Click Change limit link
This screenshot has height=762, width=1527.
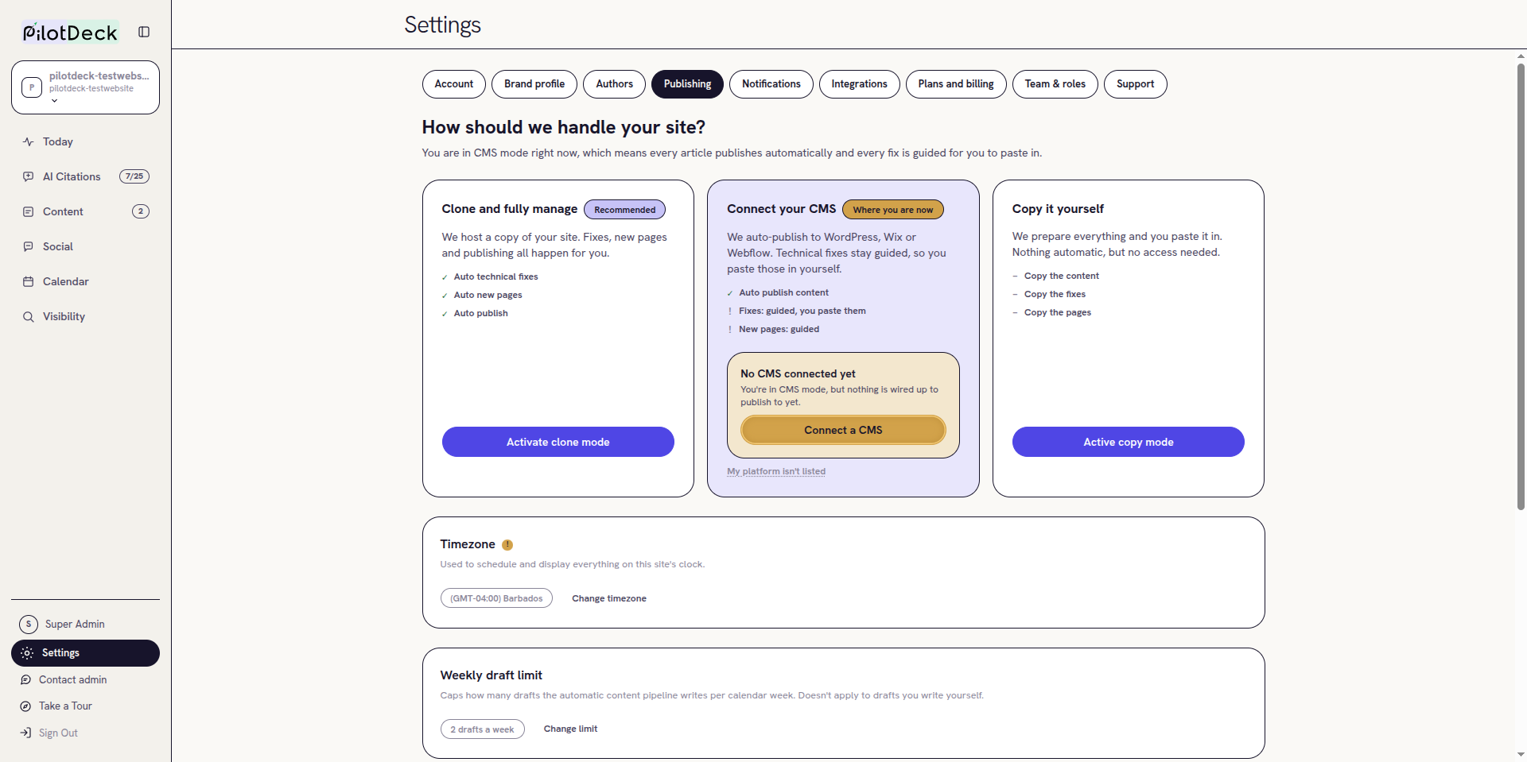coord(570,729)
